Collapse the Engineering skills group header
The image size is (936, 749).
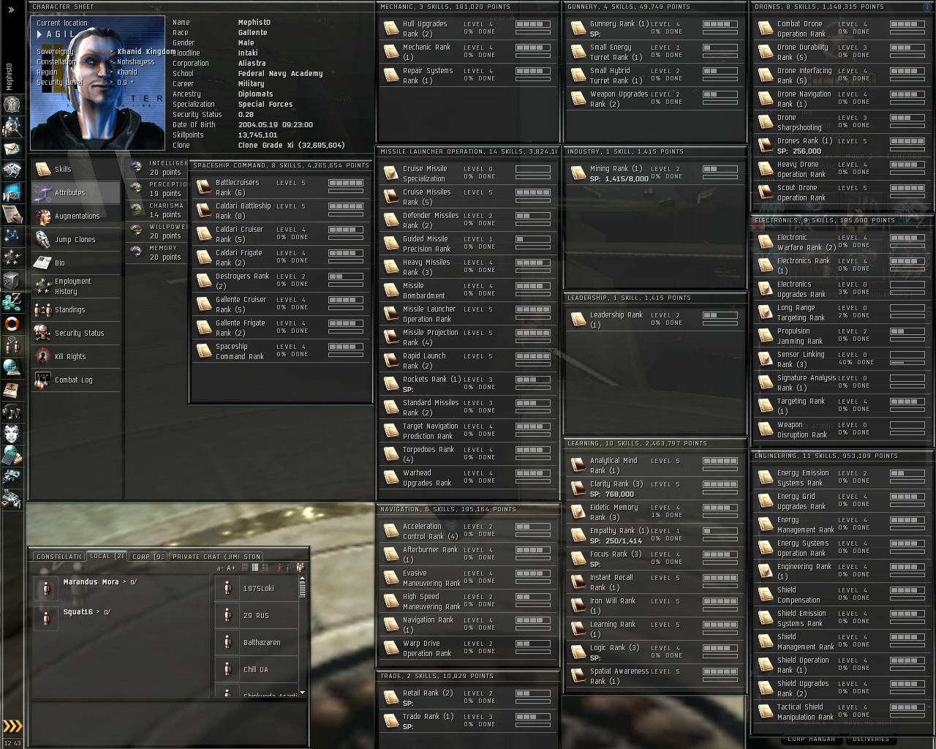tap(843, 456)
